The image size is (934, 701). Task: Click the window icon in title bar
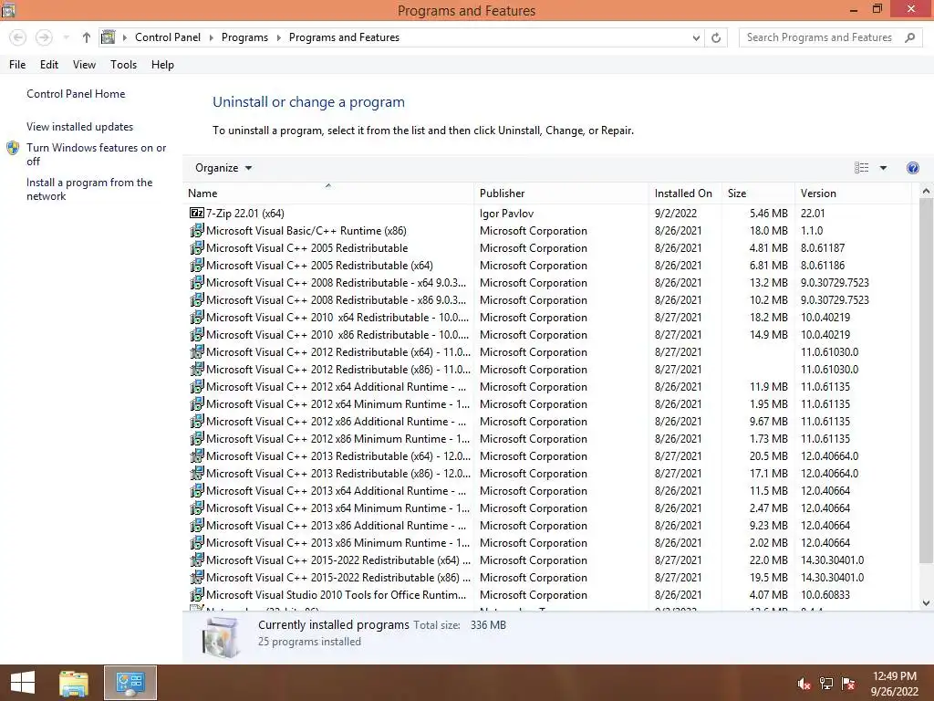[8, 10]
